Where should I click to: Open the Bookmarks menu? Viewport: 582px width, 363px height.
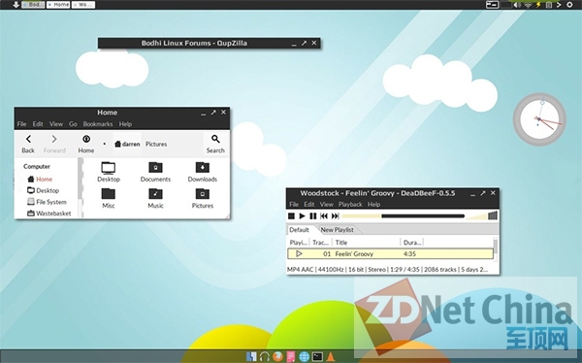tap(98, 124)
